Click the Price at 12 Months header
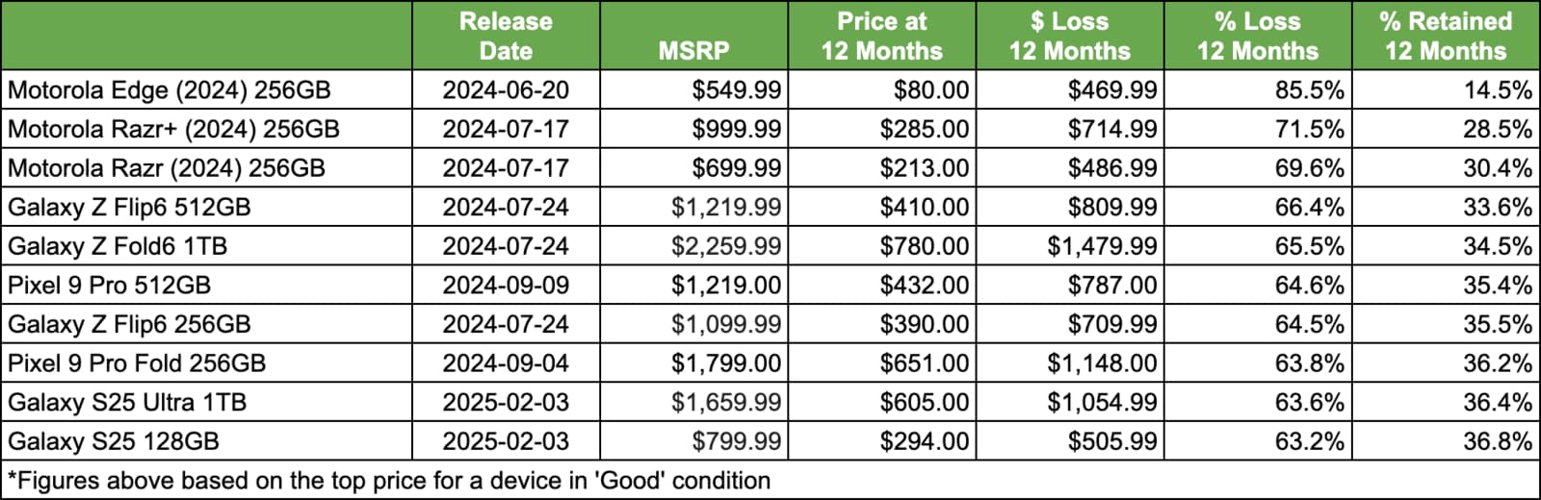This screenshot has height=500, width=1541. click(881, 36)
